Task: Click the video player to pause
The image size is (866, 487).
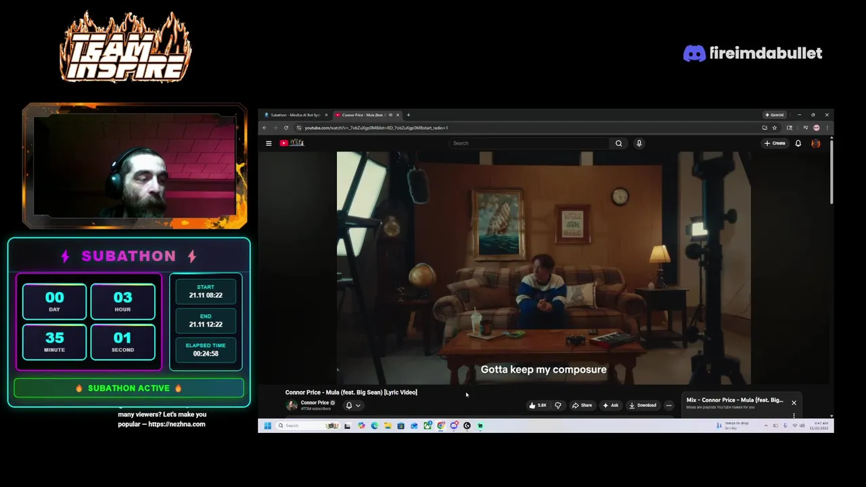Action: click(x=544, y=268)
